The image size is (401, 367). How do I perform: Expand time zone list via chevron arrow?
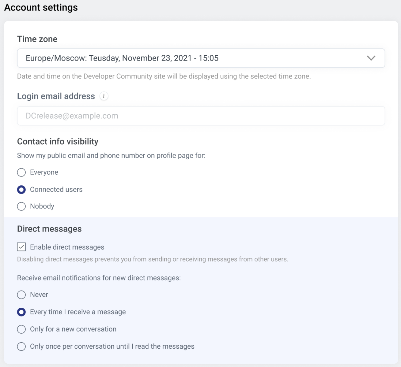coord(371,58)
